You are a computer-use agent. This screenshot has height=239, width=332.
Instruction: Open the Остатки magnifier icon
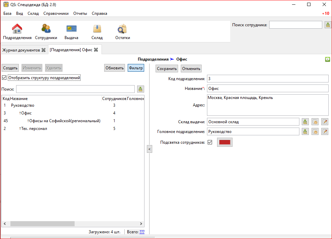[x=122, y=32]
